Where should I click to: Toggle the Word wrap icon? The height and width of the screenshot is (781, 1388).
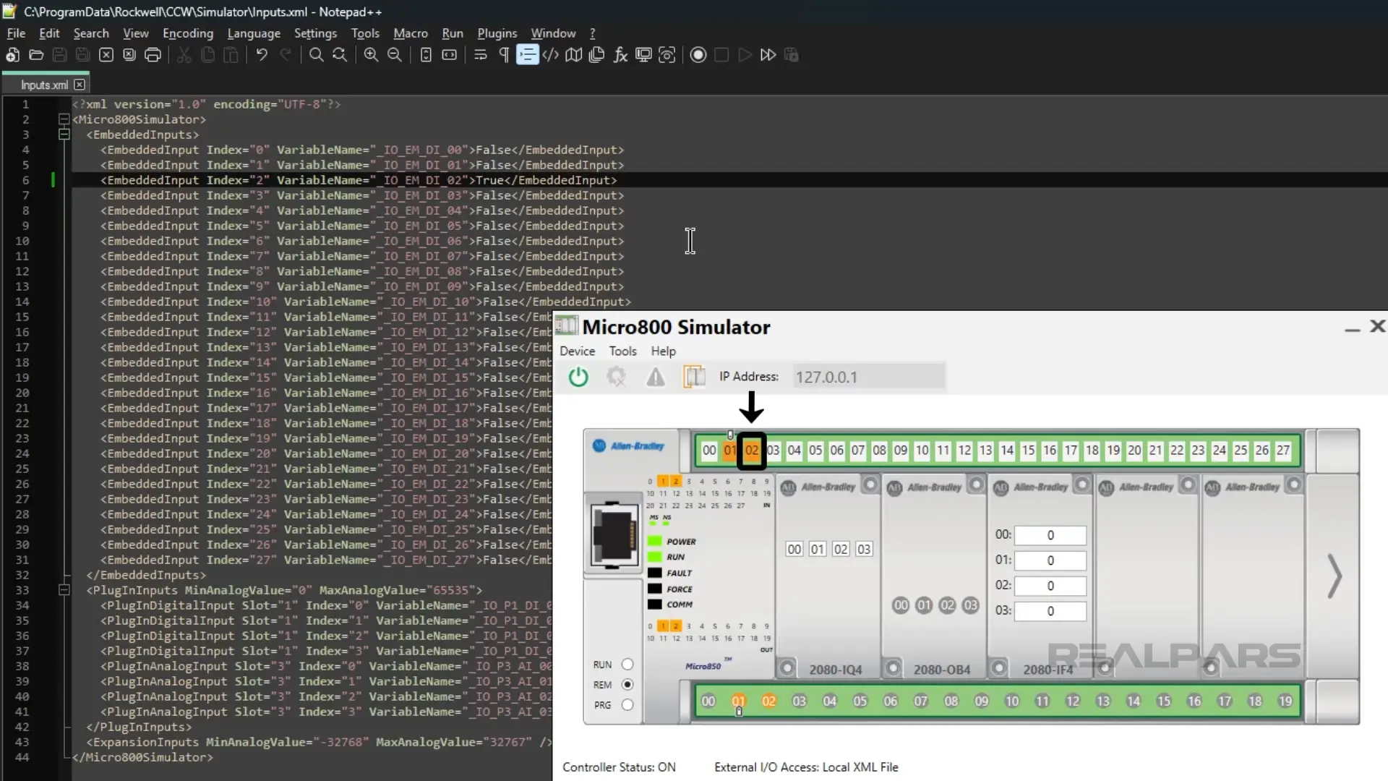coord(480,55)
